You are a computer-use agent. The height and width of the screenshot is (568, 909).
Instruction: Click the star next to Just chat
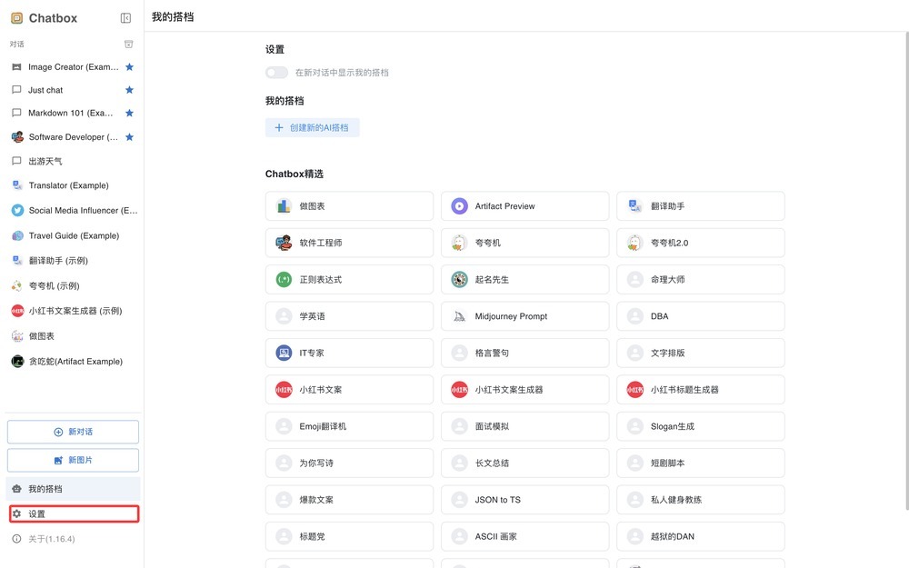129,90
